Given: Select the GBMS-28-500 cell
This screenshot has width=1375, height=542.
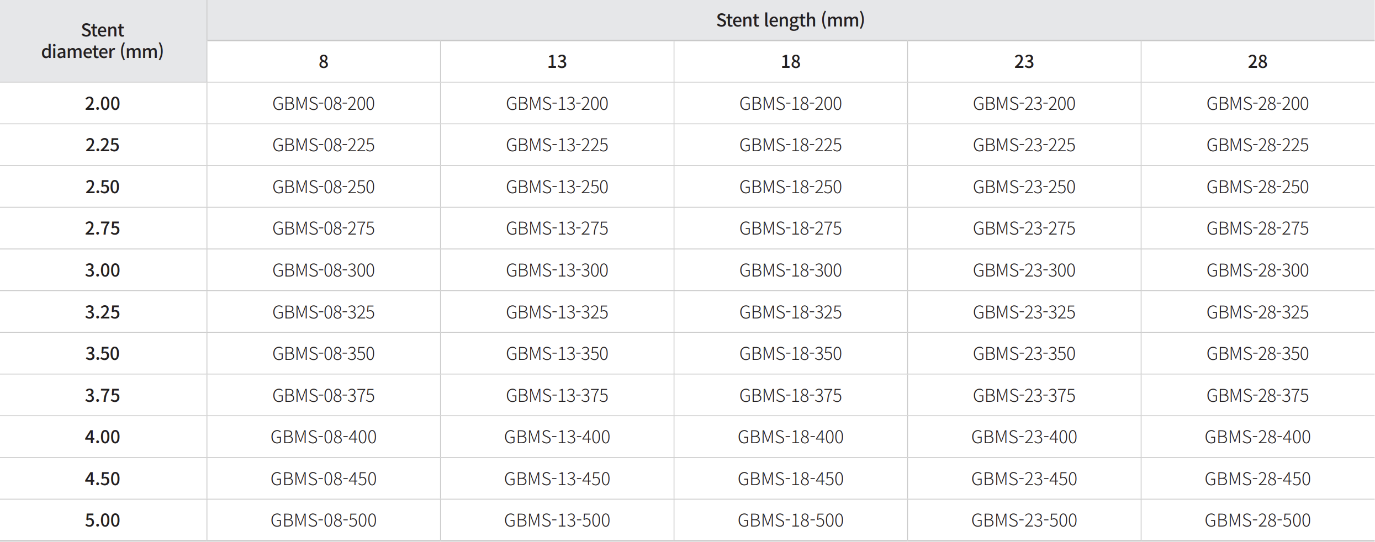Looking at the screenshot, I should pos(1257,520).
